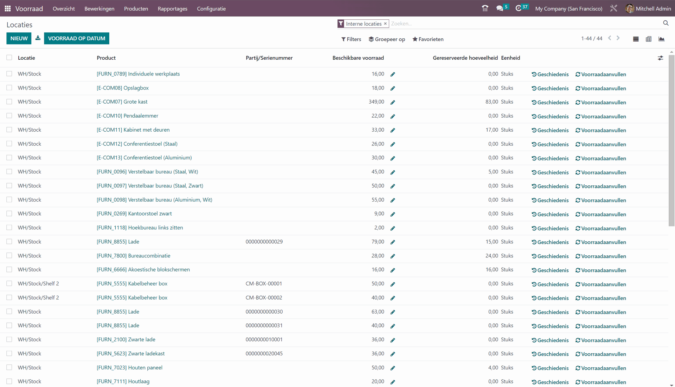Open the Producten menu
This screenshot has width=675, height=387.
(136, 8)
